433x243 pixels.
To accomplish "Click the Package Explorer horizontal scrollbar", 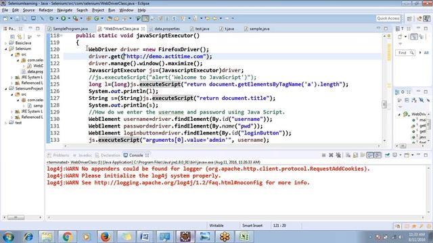I will tap(16, 217).
